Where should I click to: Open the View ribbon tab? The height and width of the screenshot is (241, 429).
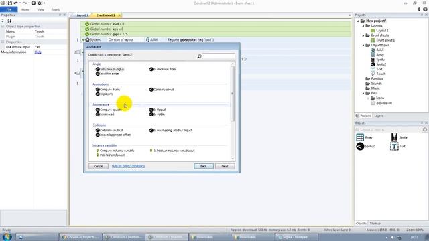click(x=40, y=9)
